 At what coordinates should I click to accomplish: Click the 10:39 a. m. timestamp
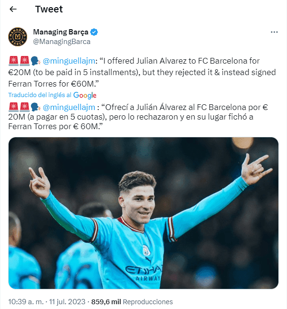(26, 302)
